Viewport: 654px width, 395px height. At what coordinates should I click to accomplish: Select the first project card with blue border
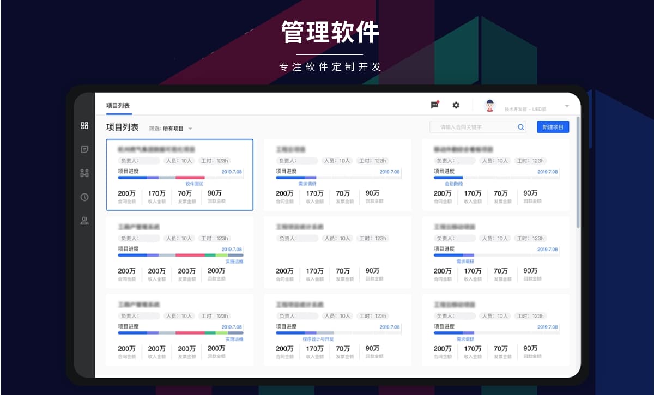tap(180, 174)
